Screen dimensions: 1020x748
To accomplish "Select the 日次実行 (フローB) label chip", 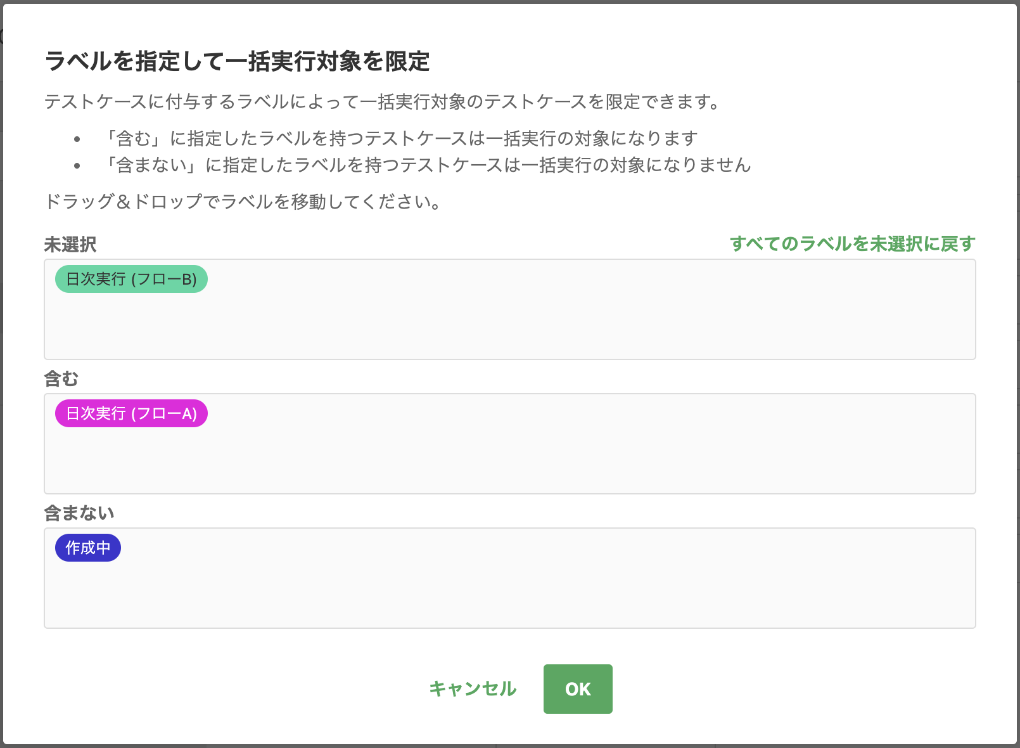I will pyautogui.click(x=131, y=279).
